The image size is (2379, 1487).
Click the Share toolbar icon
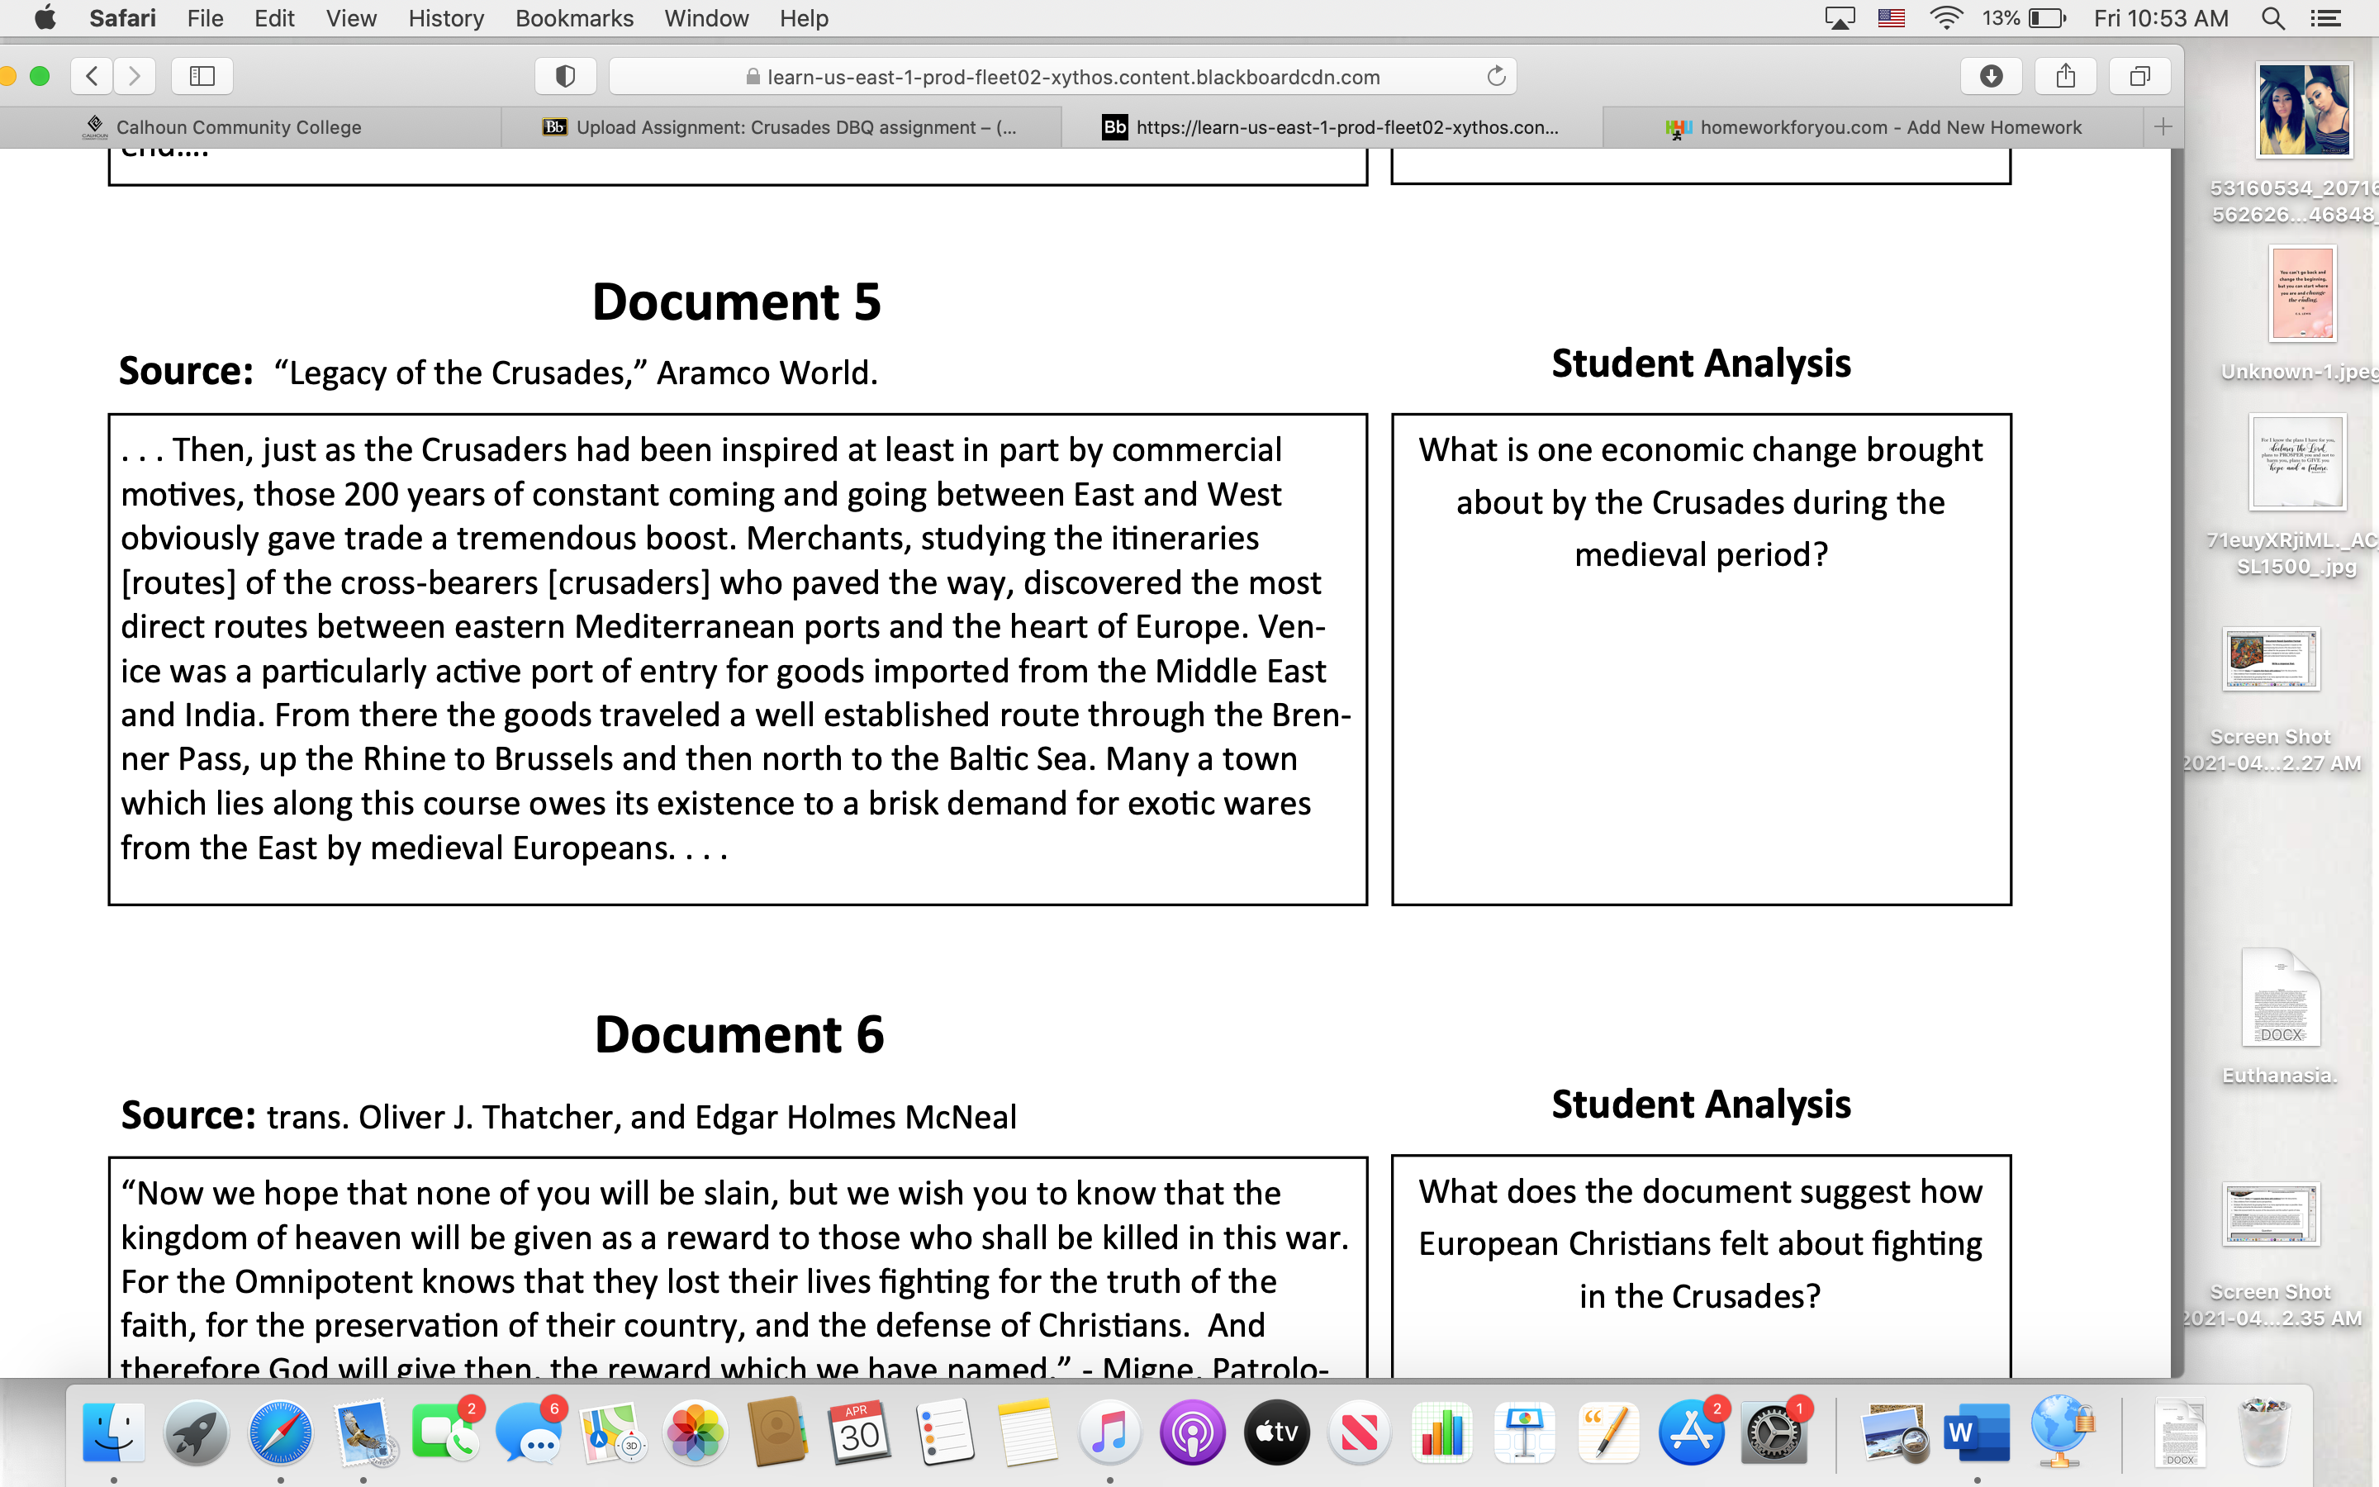point(2065,76)
